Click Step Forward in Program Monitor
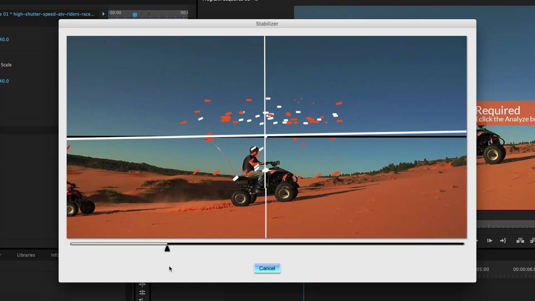Screen dimensions: 535x301 pos(490,240)
